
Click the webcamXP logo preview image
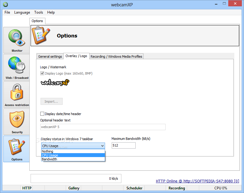(55, 82)
